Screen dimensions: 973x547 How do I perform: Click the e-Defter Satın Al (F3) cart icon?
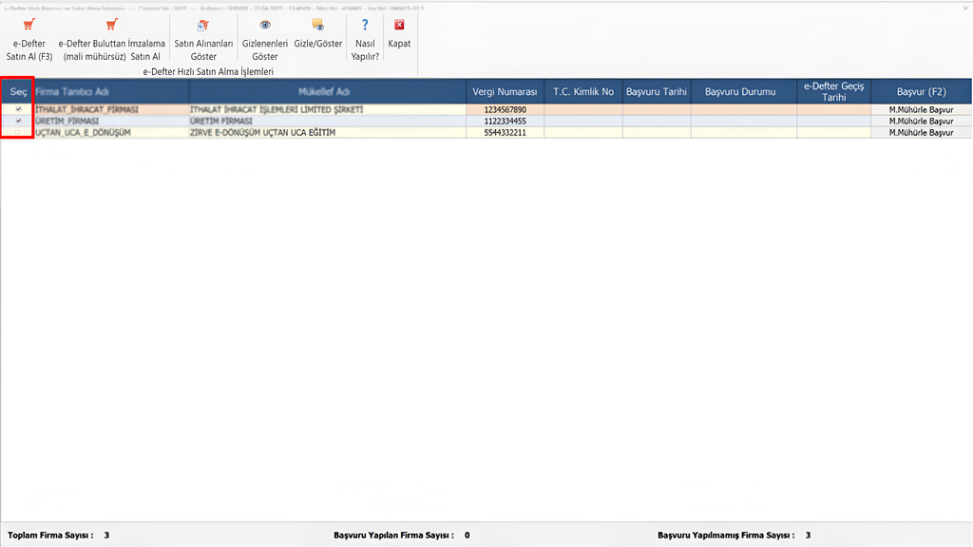pyautogui.click(x=29, y=25)
